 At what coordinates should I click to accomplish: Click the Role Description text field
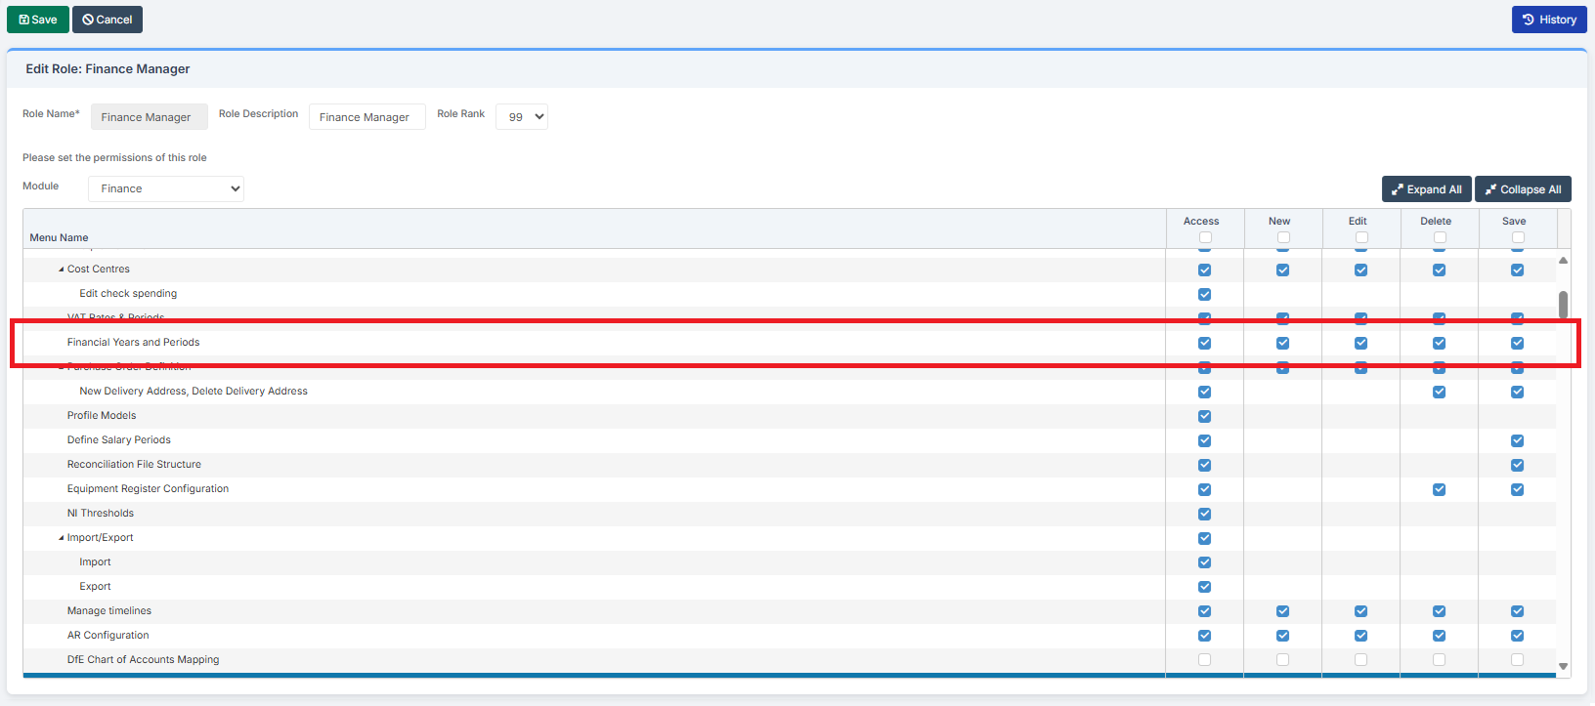(366, 117)
